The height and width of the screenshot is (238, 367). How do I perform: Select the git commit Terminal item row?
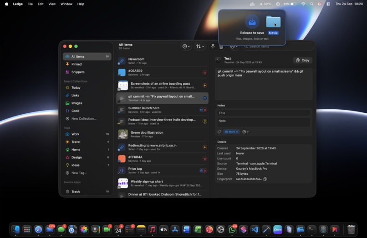tap(162, 98)
